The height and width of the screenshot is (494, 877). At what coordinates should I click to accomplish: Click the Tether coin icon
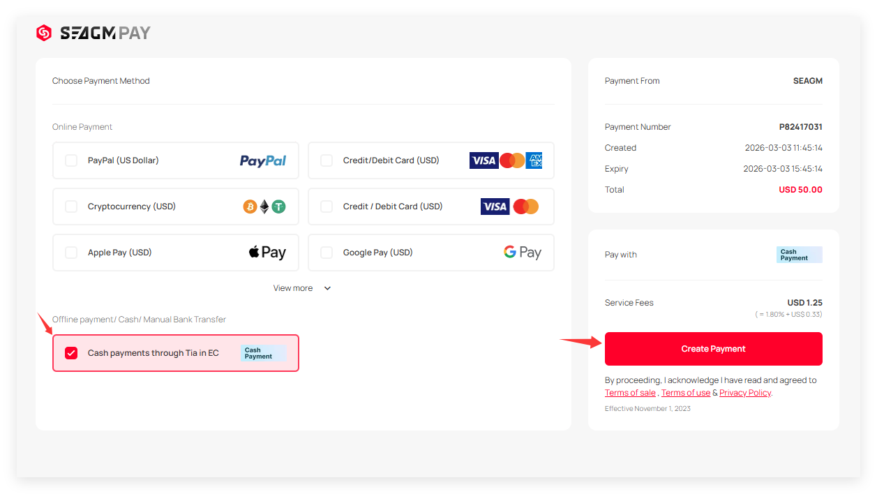(x=279, y=207)
